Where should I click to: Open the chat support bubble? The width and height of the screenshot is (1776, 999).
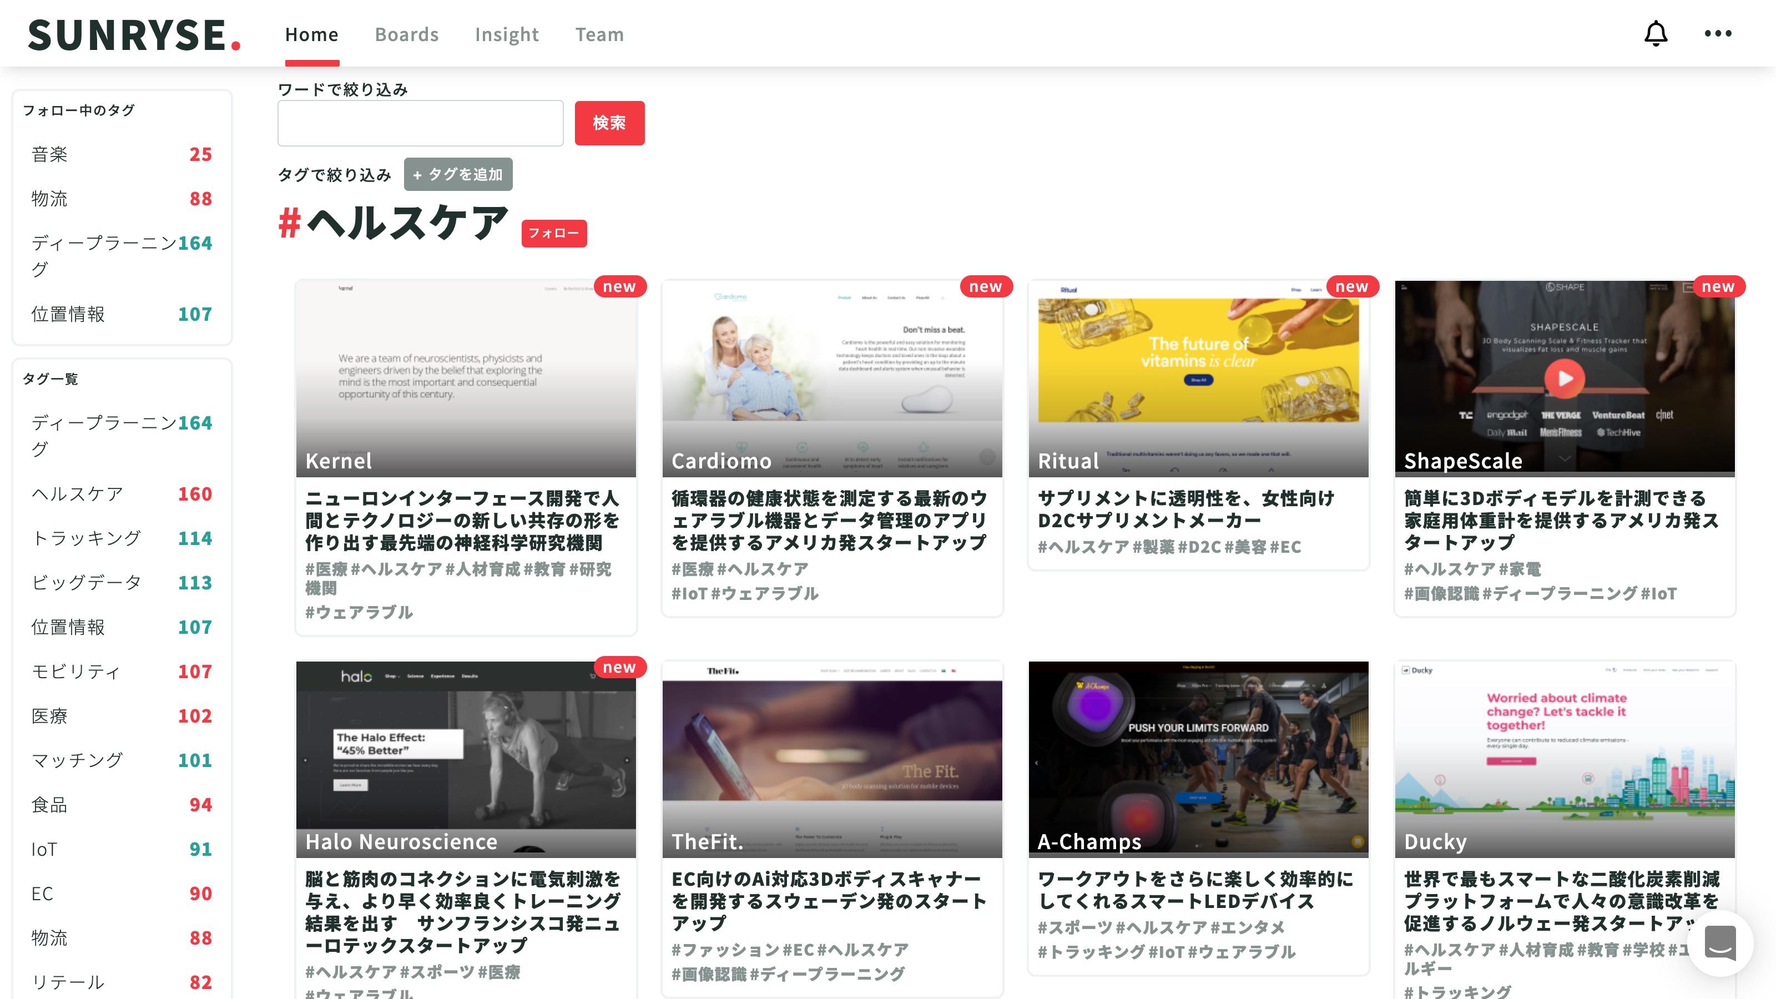(x=1720, y=943)
